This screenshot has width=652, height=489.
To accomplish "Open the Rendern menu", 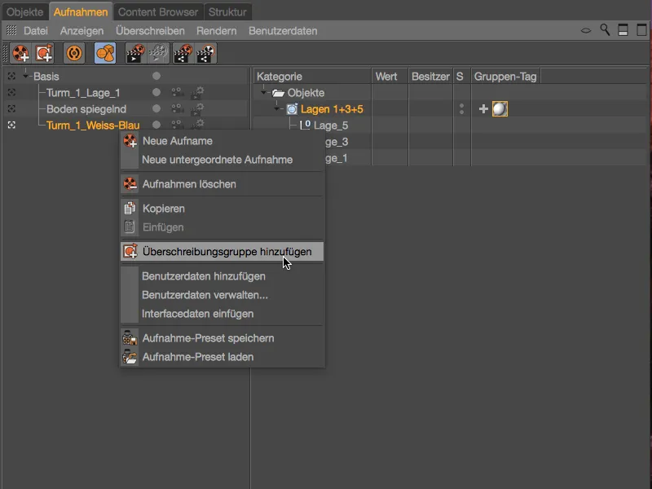I will (217, 31).
